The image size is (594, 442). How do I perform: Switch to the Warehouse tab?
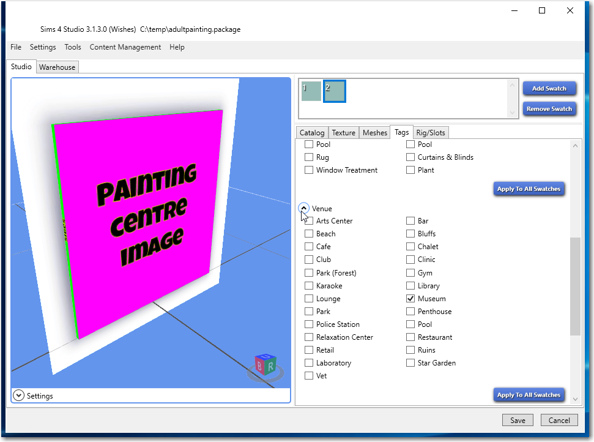[x=58, y=67]
